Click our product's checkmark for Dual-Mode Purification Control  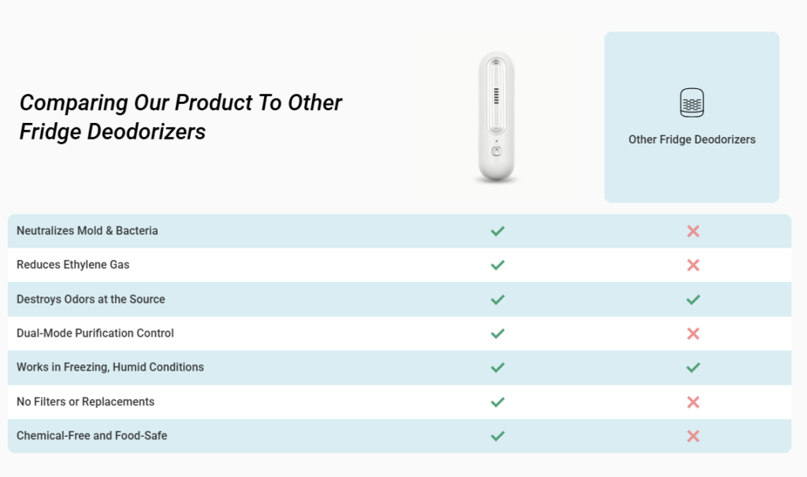tap(497, 334)
